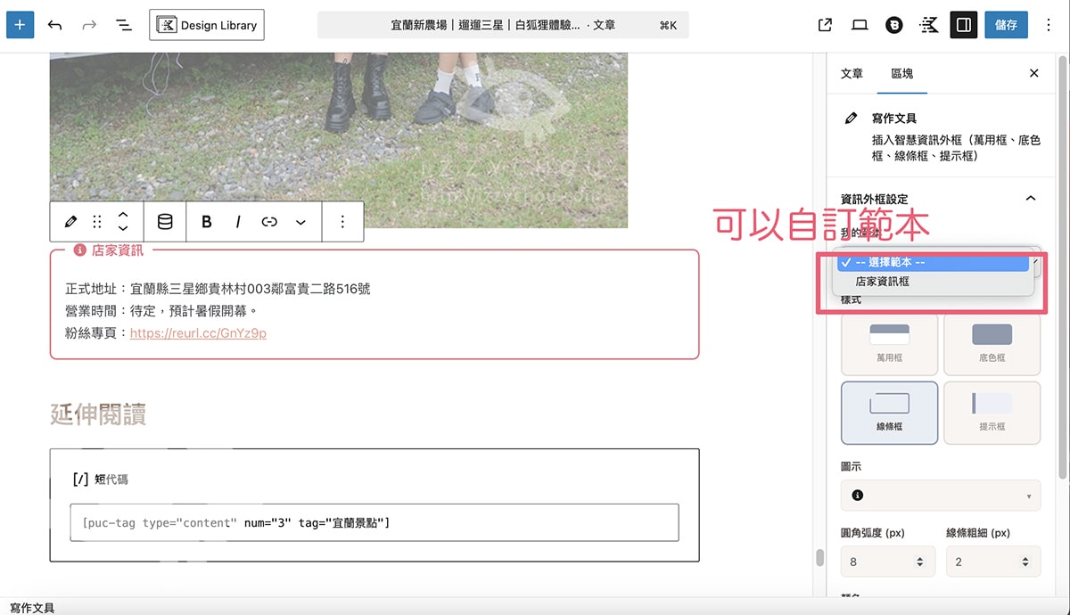Switch to the 區塊 tab
Screen dimensions: 1070x615
click(901, 73)
